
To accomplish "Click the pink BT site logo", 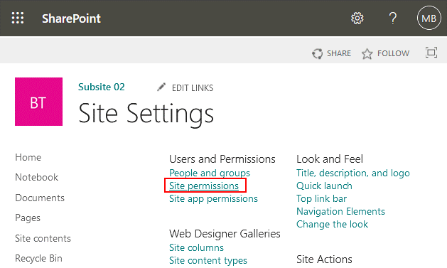I will 39,102.
